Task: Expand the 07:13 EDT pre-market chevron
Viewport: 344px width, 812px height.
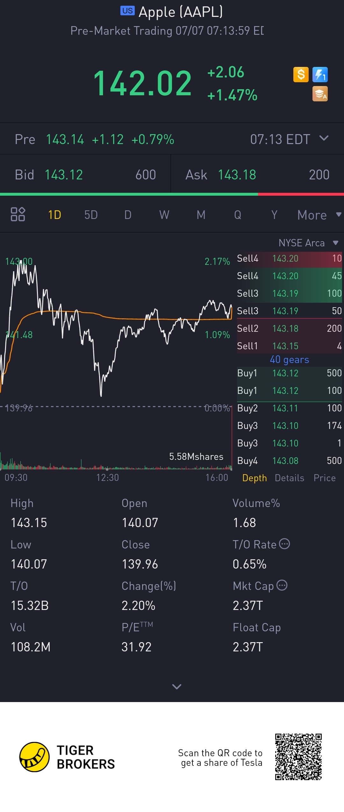Action: [324, 138]
